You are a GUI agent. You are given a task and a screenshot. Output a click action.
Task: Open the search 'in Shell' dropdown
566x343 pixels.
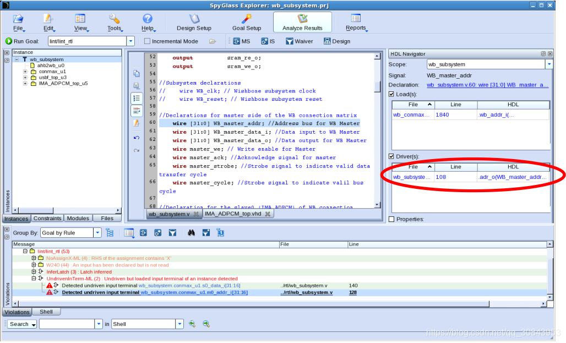click(179, 324)
